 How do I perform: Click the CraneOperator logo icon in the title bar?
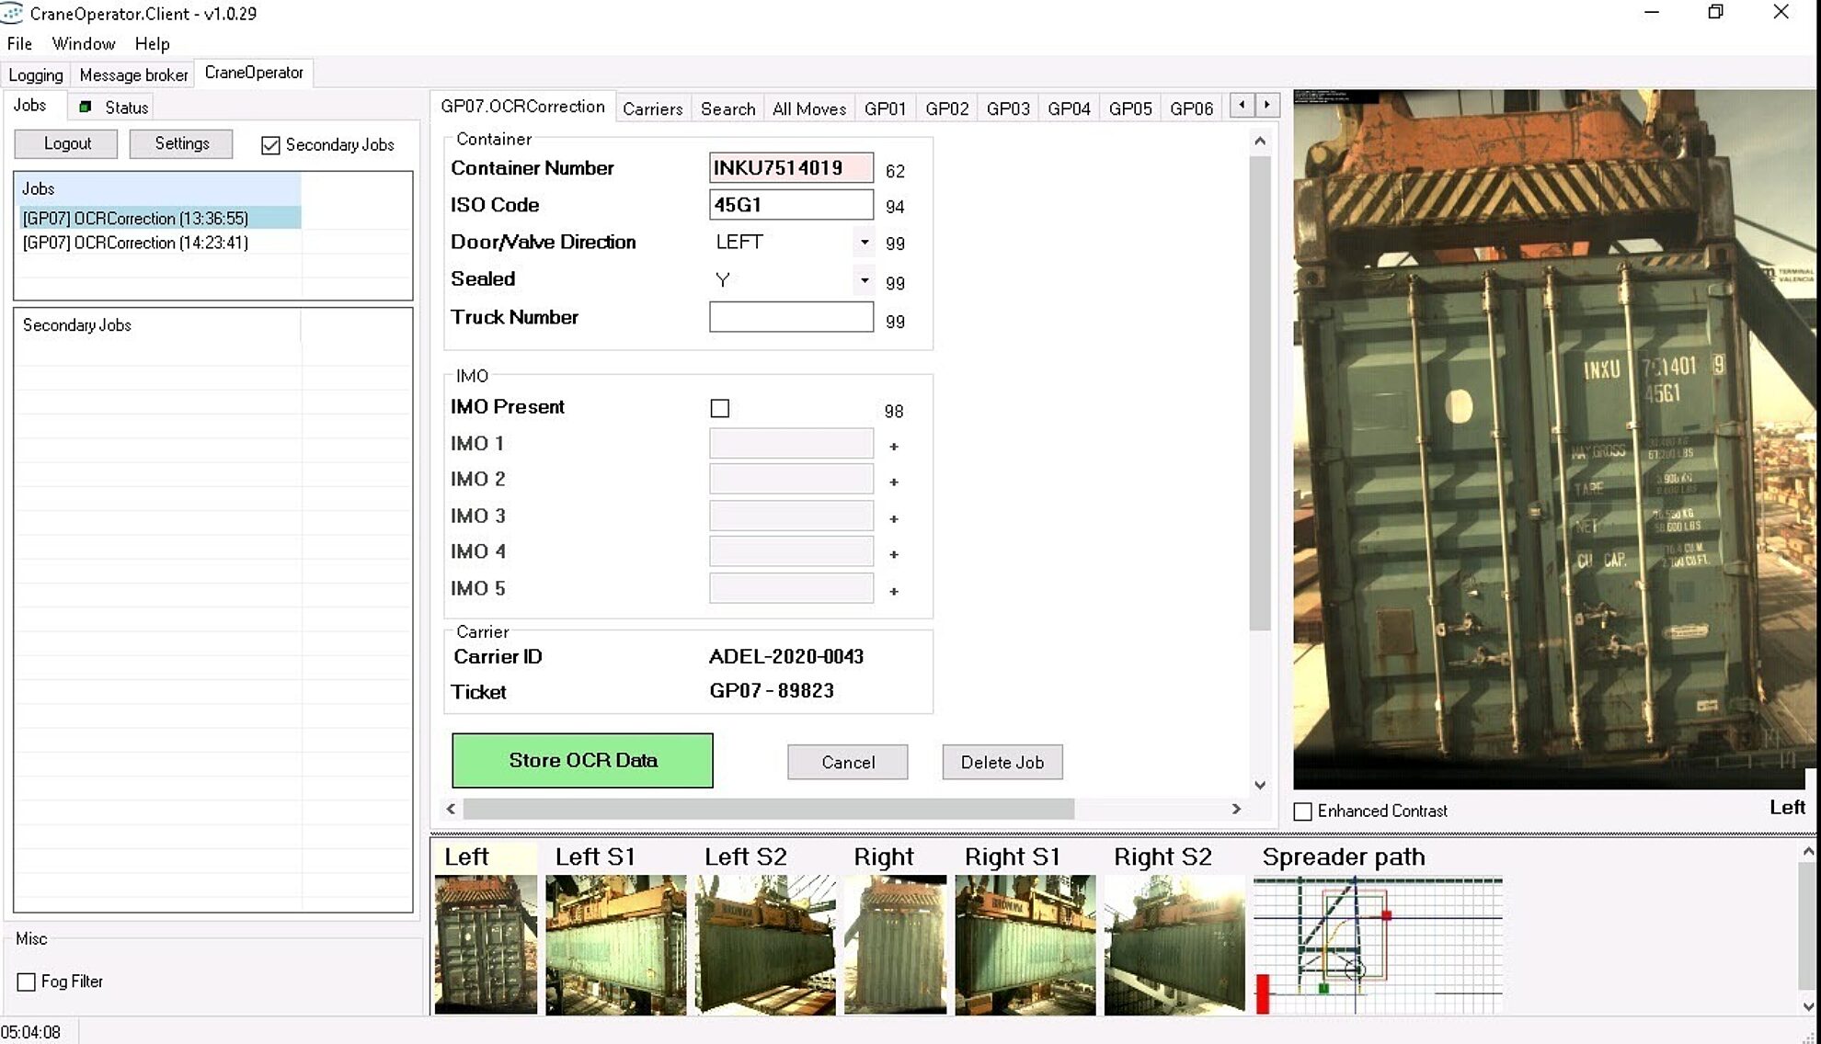click(x=13, y=13)
